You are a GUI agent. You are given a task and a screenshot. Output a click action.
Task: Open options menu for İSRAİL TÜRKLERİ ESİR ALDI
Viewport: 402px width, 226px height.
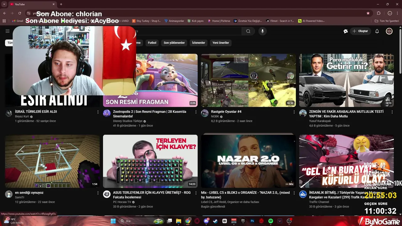[98, 112]
